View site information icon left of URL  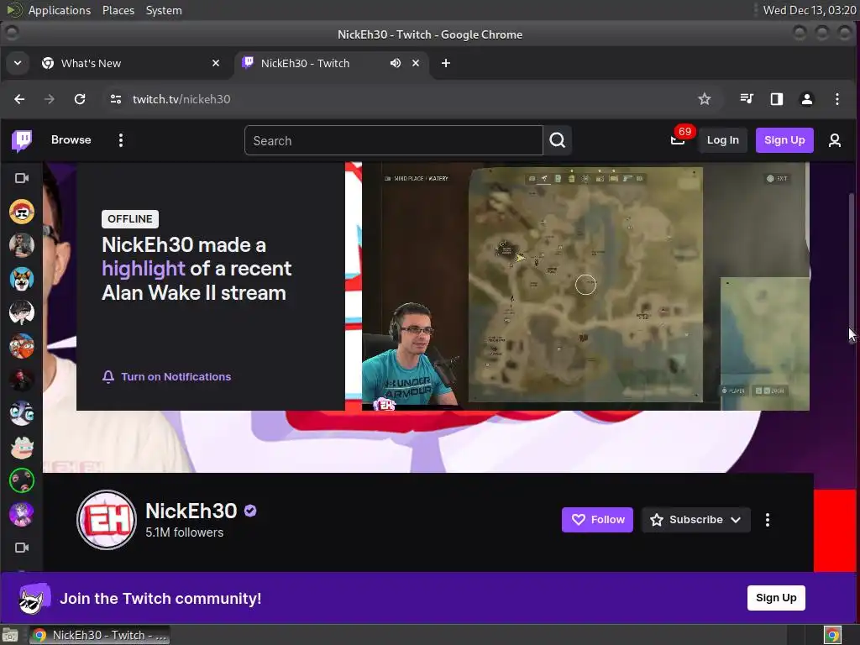(116, 99)
